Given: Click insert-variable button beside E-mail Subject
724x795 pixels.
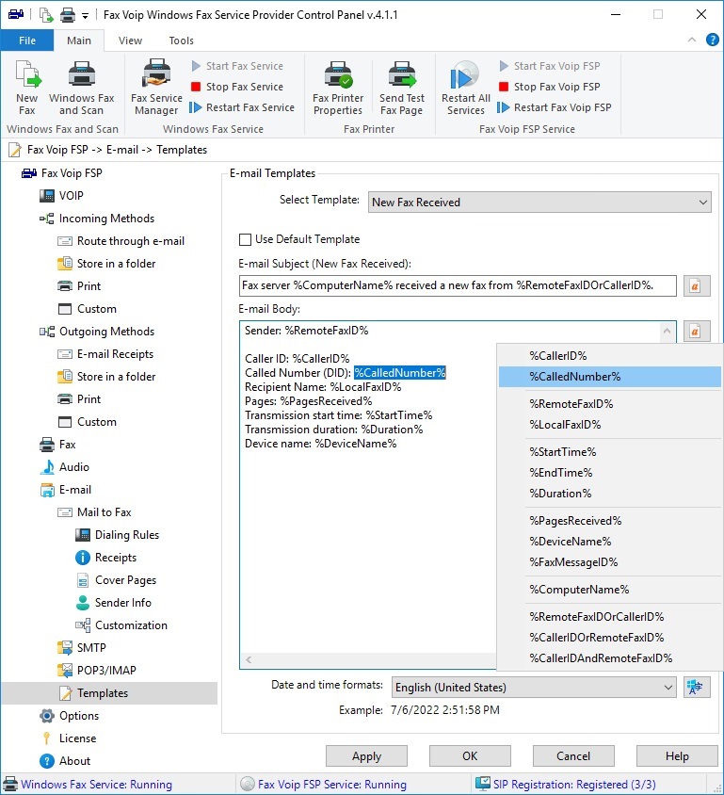Looking at the screenshot, I should pos(697,286).
